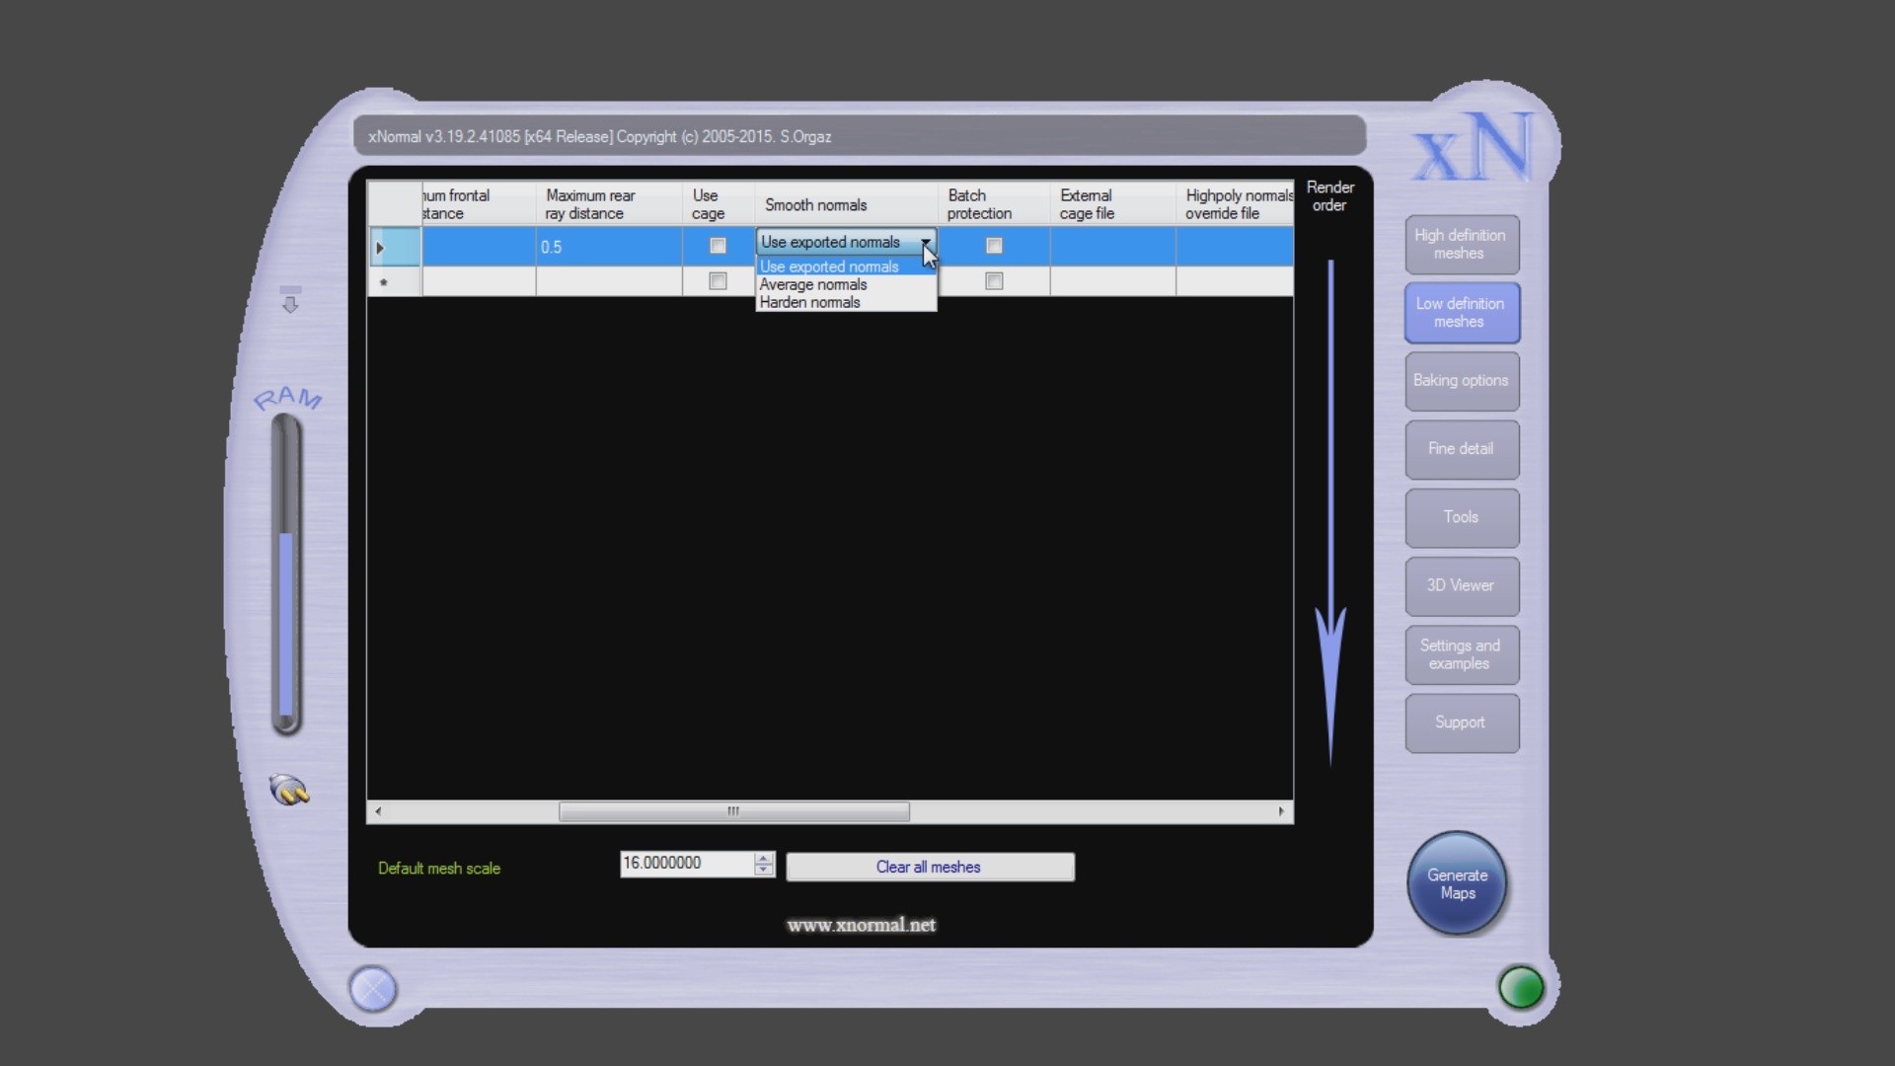Image resolution: width=1895 pixels, height=1066 pixels.
Task: Click the RAM usage meter
Action: (x=286, y=574)
